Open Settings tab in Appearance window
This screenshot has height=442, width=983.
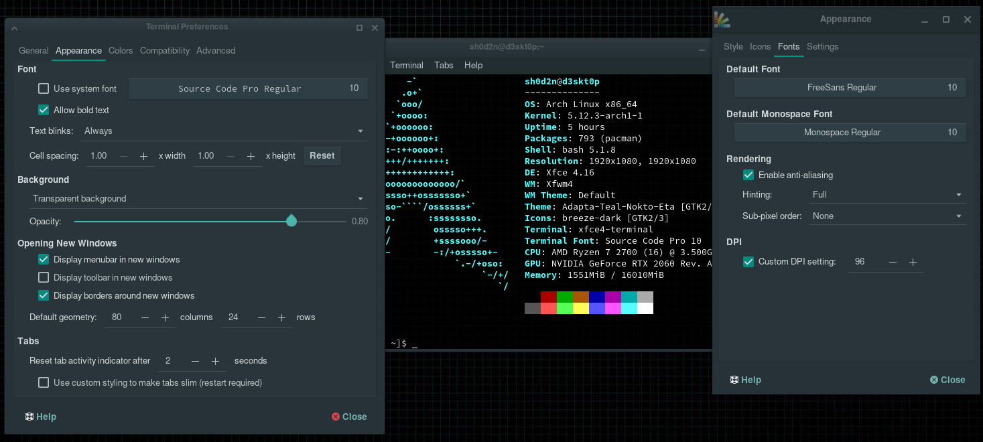(x=822, y=47)
